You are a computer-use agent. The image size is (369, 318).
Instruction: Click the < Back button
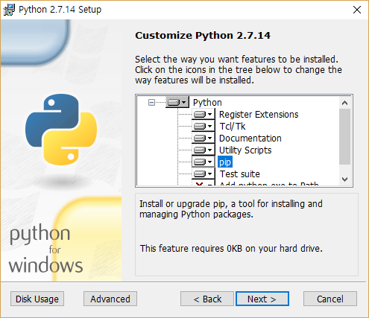[x=207, y=299]
